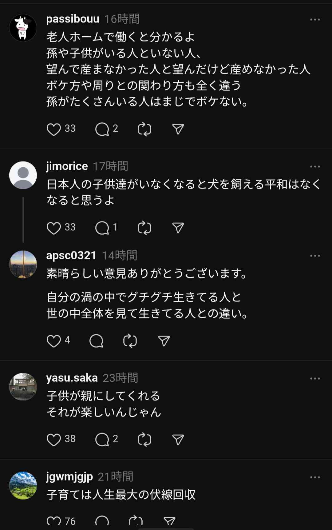Screen dimensions: 332x530
Task: Open the three-dot menu on yasu.saka's post
Action: pyautogui.click(x=315, y=379)
